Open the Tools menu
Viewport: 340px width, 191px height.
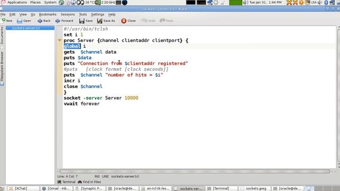pyautogui.click(x=83, y=14)
